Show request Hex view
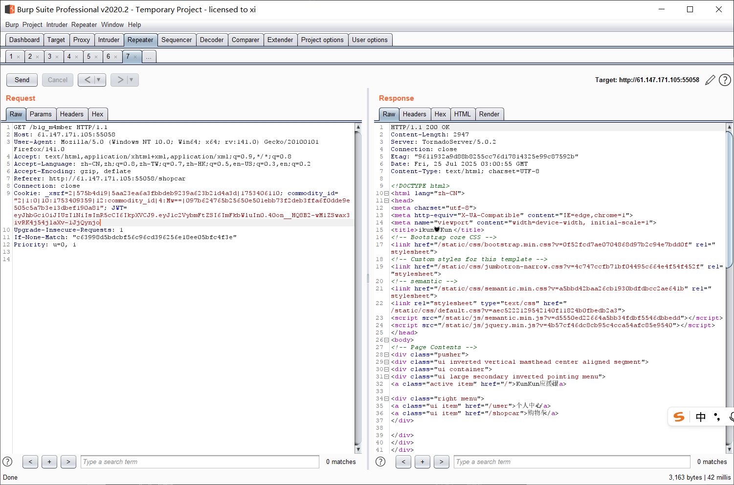Viewport: 734px width, 485px height. (x=97, y=114)
